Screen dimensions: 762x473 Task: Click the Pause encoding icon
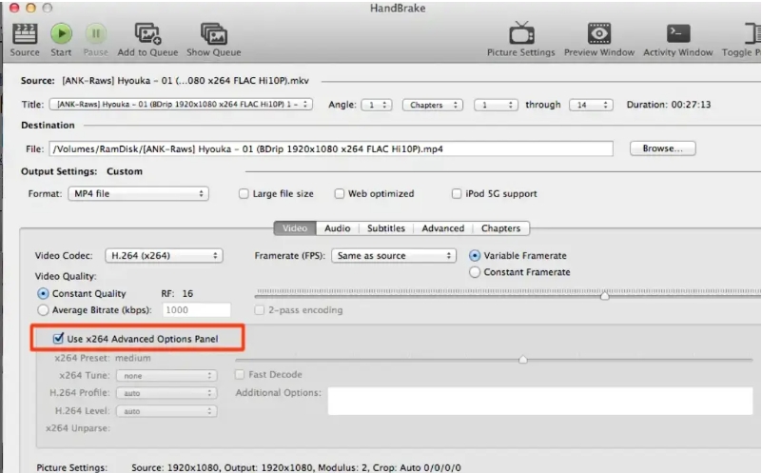96,33
